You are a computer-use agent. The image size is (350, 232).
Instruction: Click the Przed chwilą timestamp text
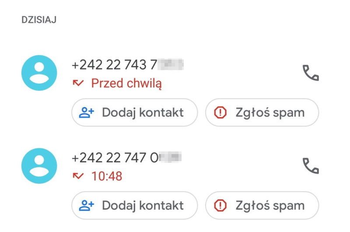(126, 83)
